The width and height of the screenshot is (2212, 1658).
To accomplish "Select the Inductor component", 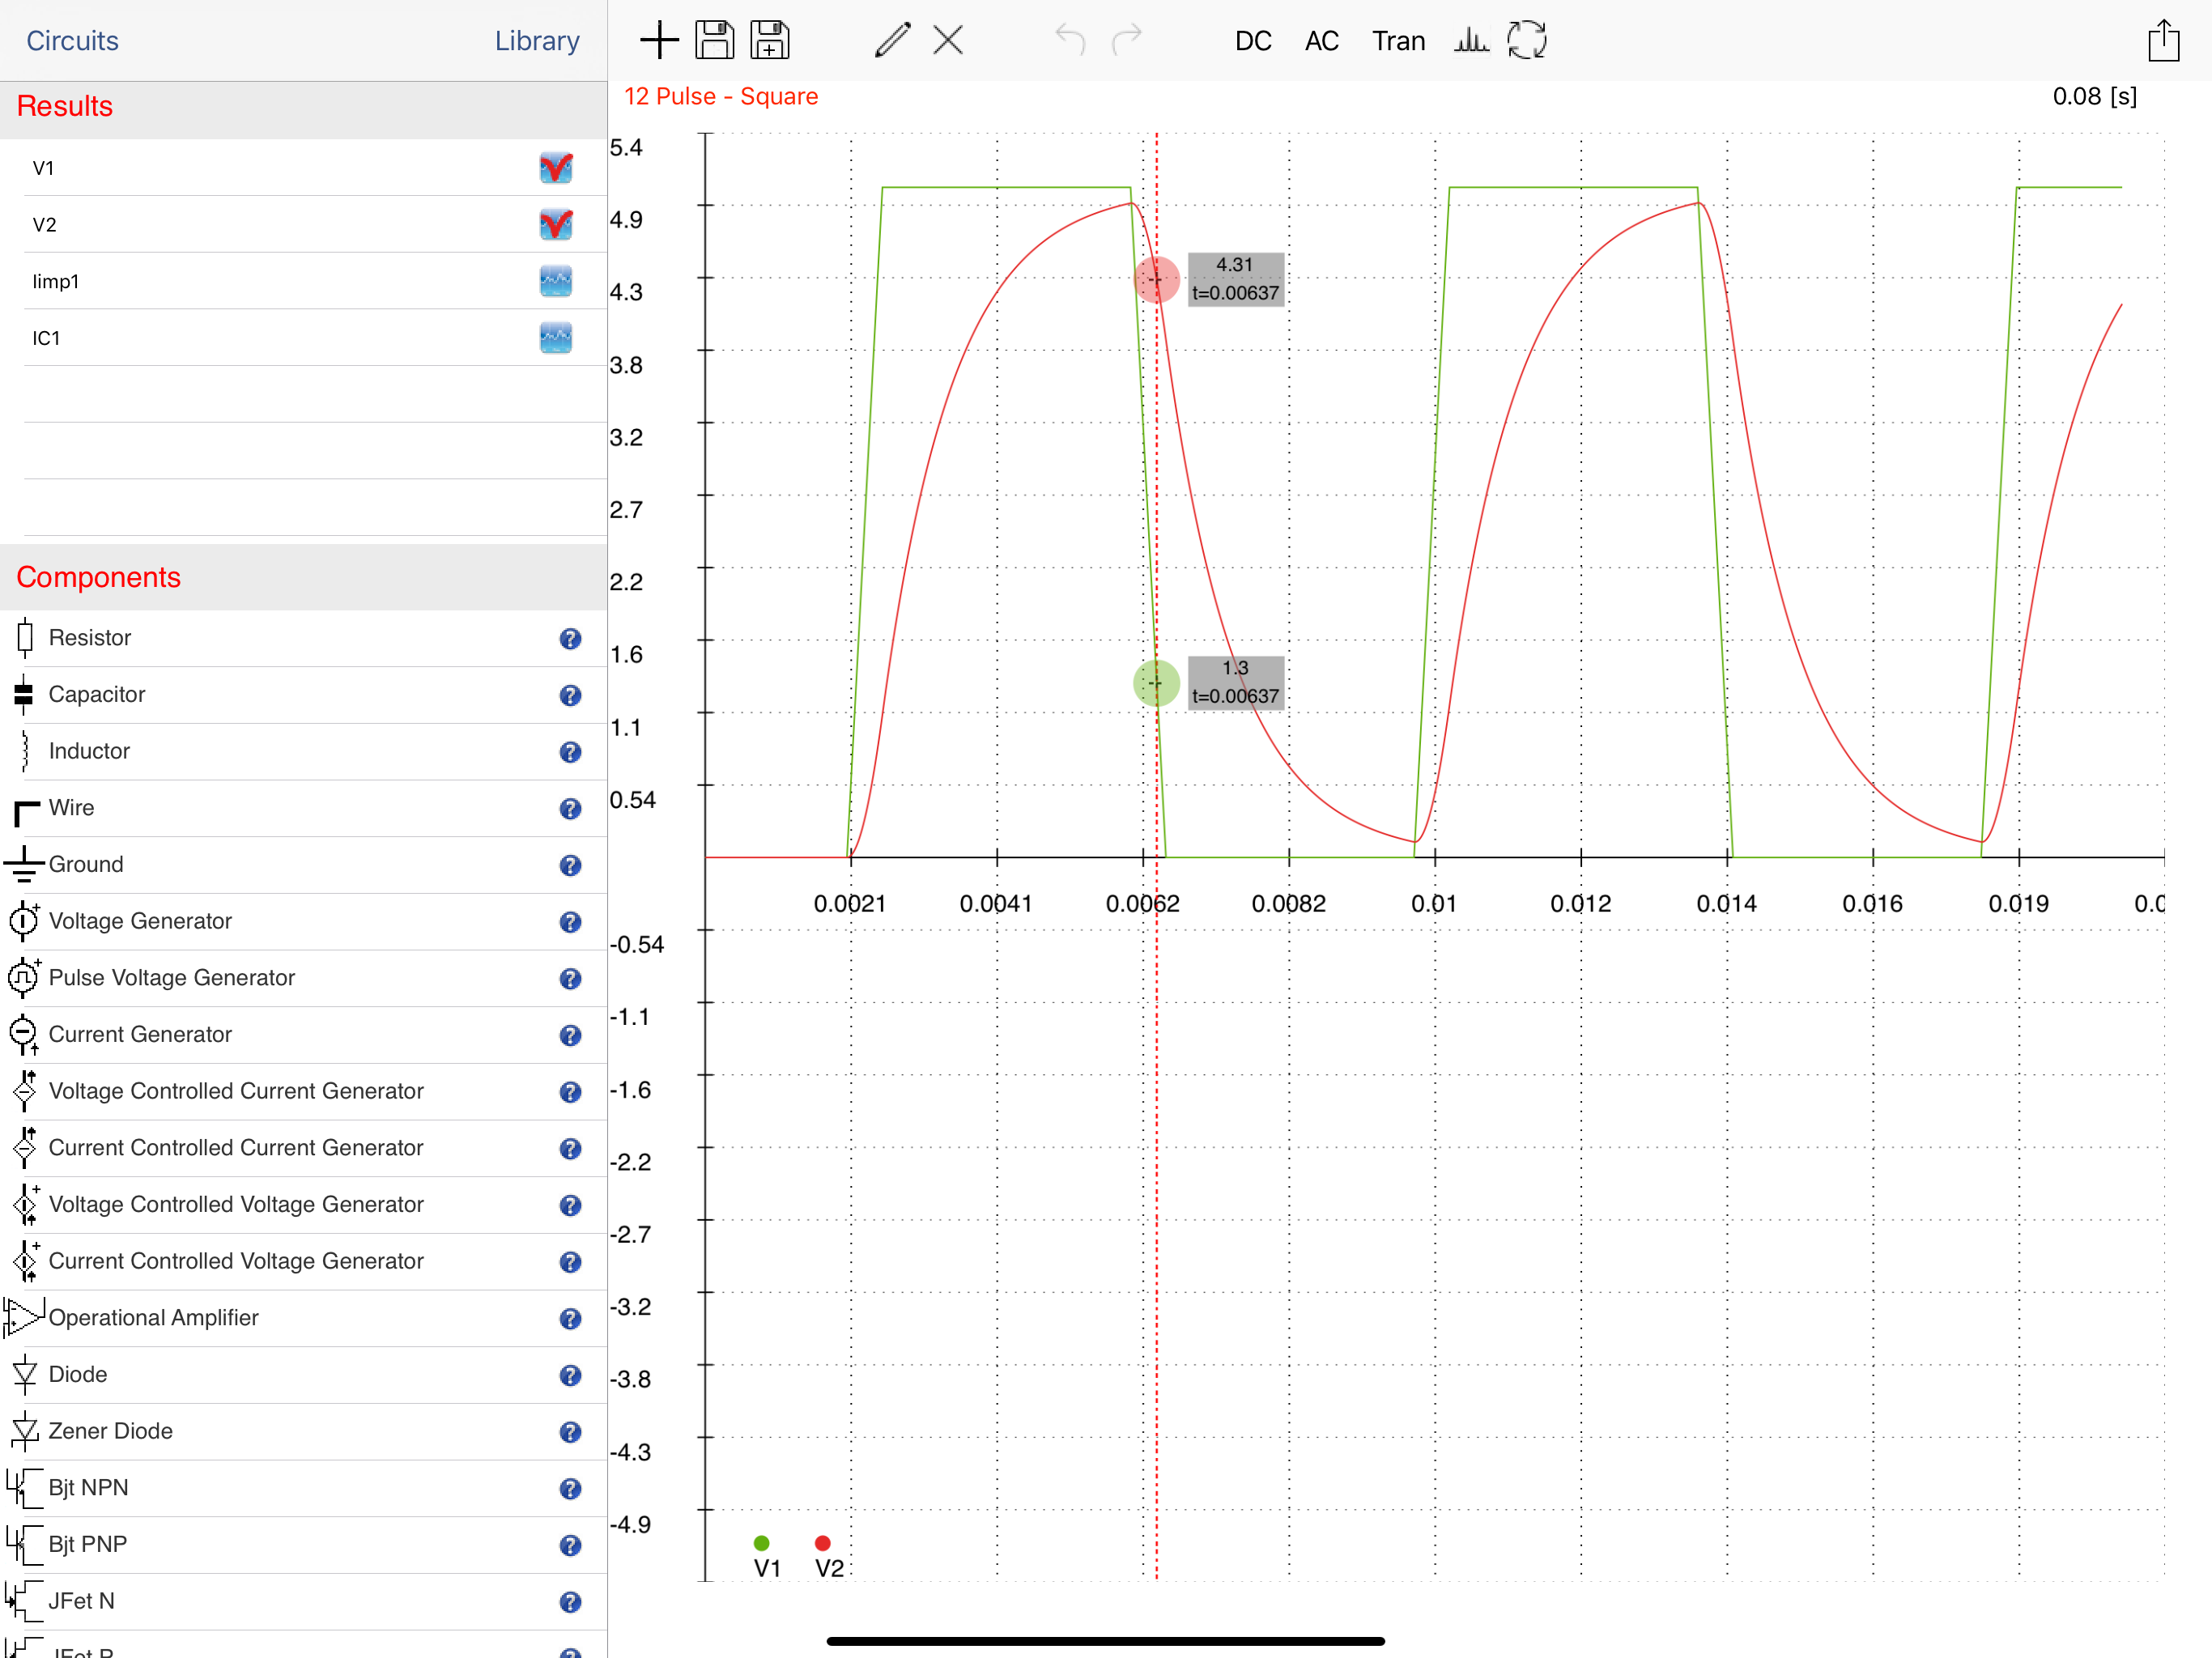I will tap(303, 751).
